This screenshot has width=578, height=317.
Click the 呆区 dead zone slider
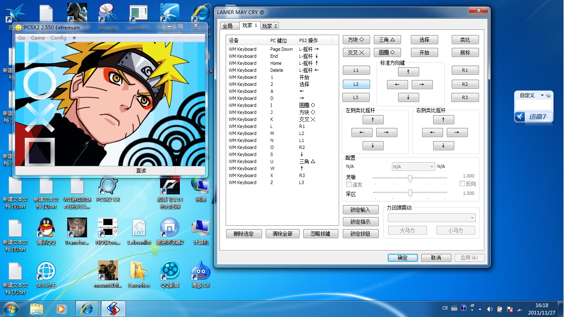coord(410,193)
